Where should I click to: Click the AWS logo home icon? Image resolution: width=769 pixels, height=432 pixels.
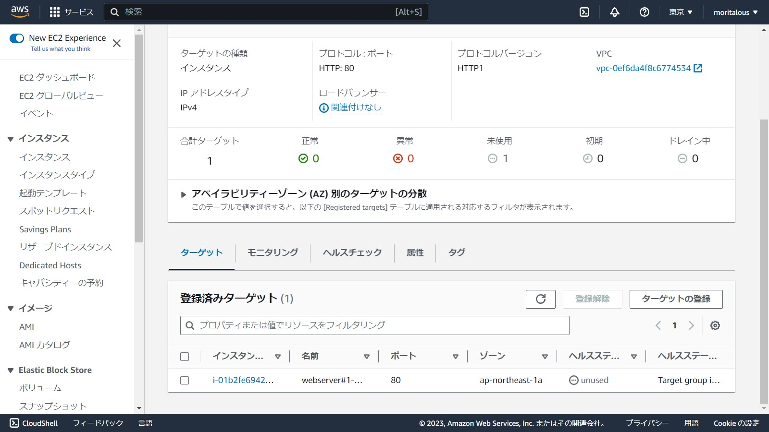point(20,12)
